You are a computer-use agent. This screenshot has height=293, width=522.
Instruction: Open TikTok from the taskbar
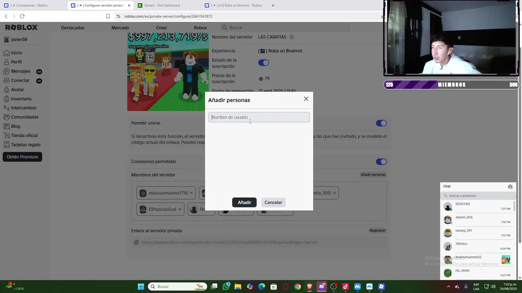pyautogui.click(x=345, y=286)
